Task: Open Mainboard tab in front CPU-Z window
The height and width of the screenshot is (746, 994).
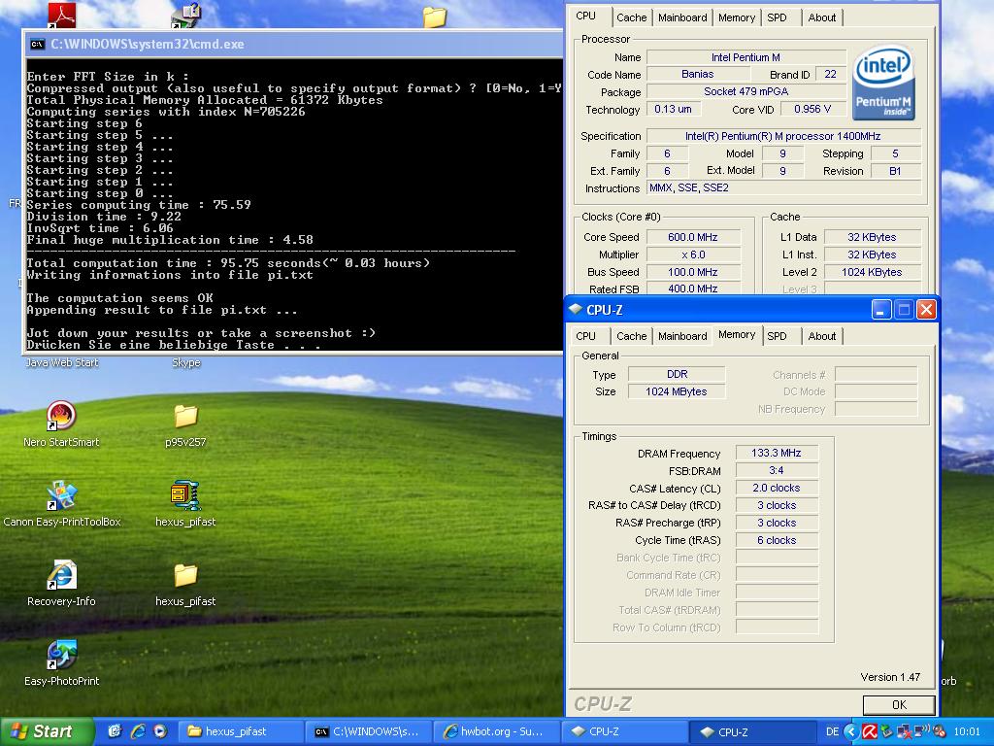Action: point(682,336)
